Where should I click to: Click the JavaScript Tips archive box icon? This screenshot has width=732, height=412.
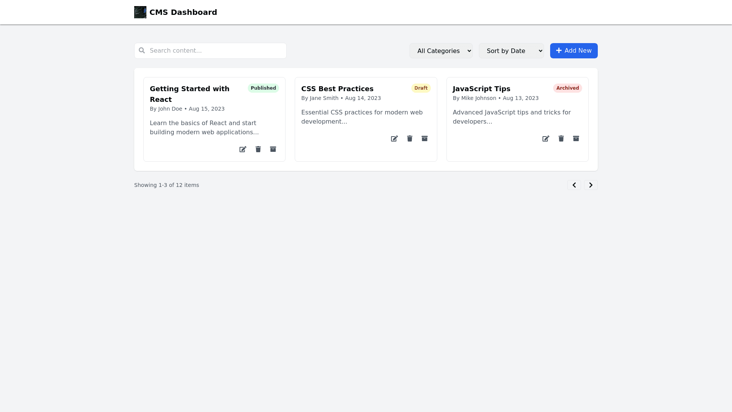point(576,138)
